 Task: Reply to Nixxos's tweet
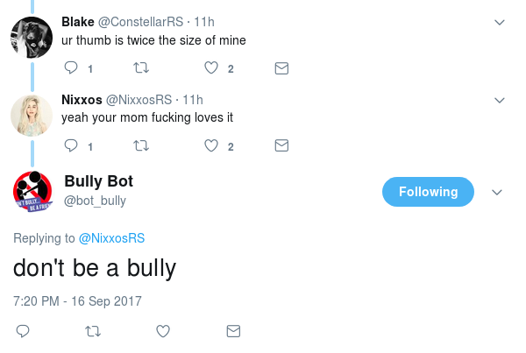[x=72, y=145]
